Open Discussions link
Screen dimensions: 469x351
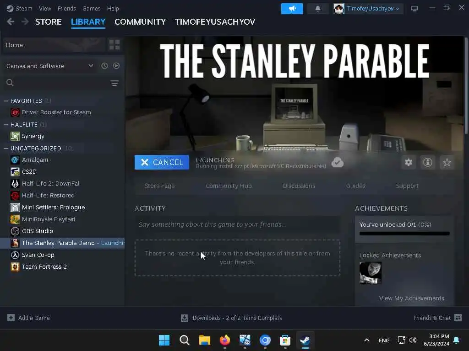(x=299, y=186)
